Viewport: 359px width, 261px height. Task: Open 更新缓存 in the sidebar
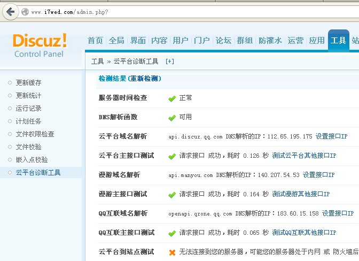[28, 83]
